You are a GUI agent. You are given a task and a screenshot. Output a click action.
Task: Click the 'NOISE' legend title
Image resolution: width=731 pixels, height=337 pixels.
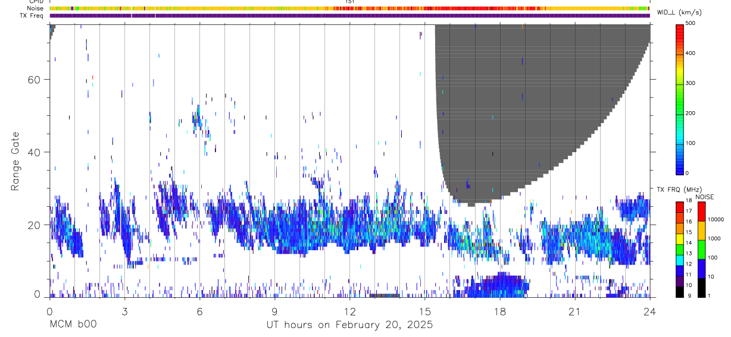coord(705,197)
